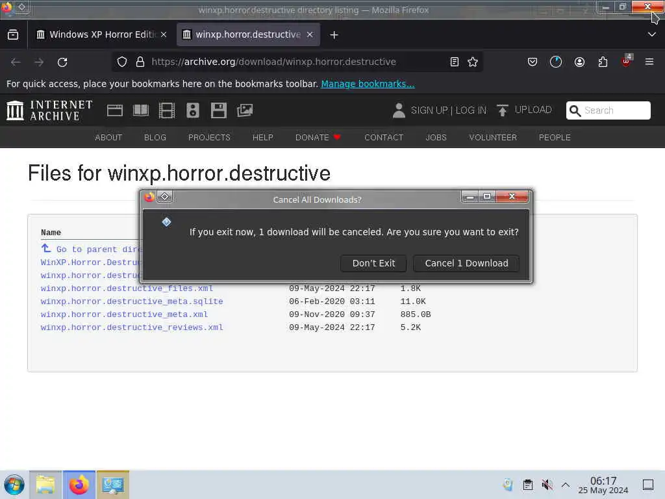Click LOG IN link
This screenshot has height=499, width=665.
[x=471, y=110]
